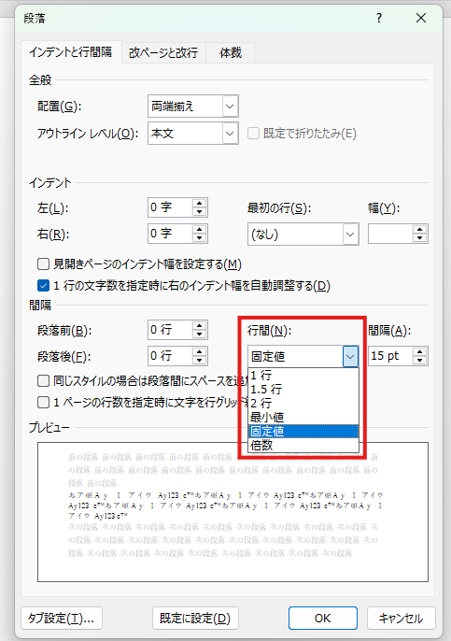Screen dimensions: 451x641
Task: Open 最初の行 dropdown showing (なし)
Action: (x=303, y=235)
